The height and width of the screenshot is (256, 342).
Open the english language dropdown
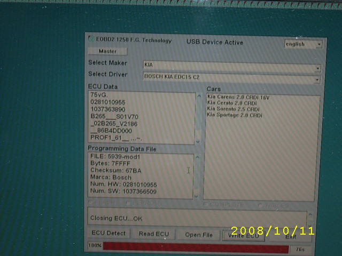point(319,44)
